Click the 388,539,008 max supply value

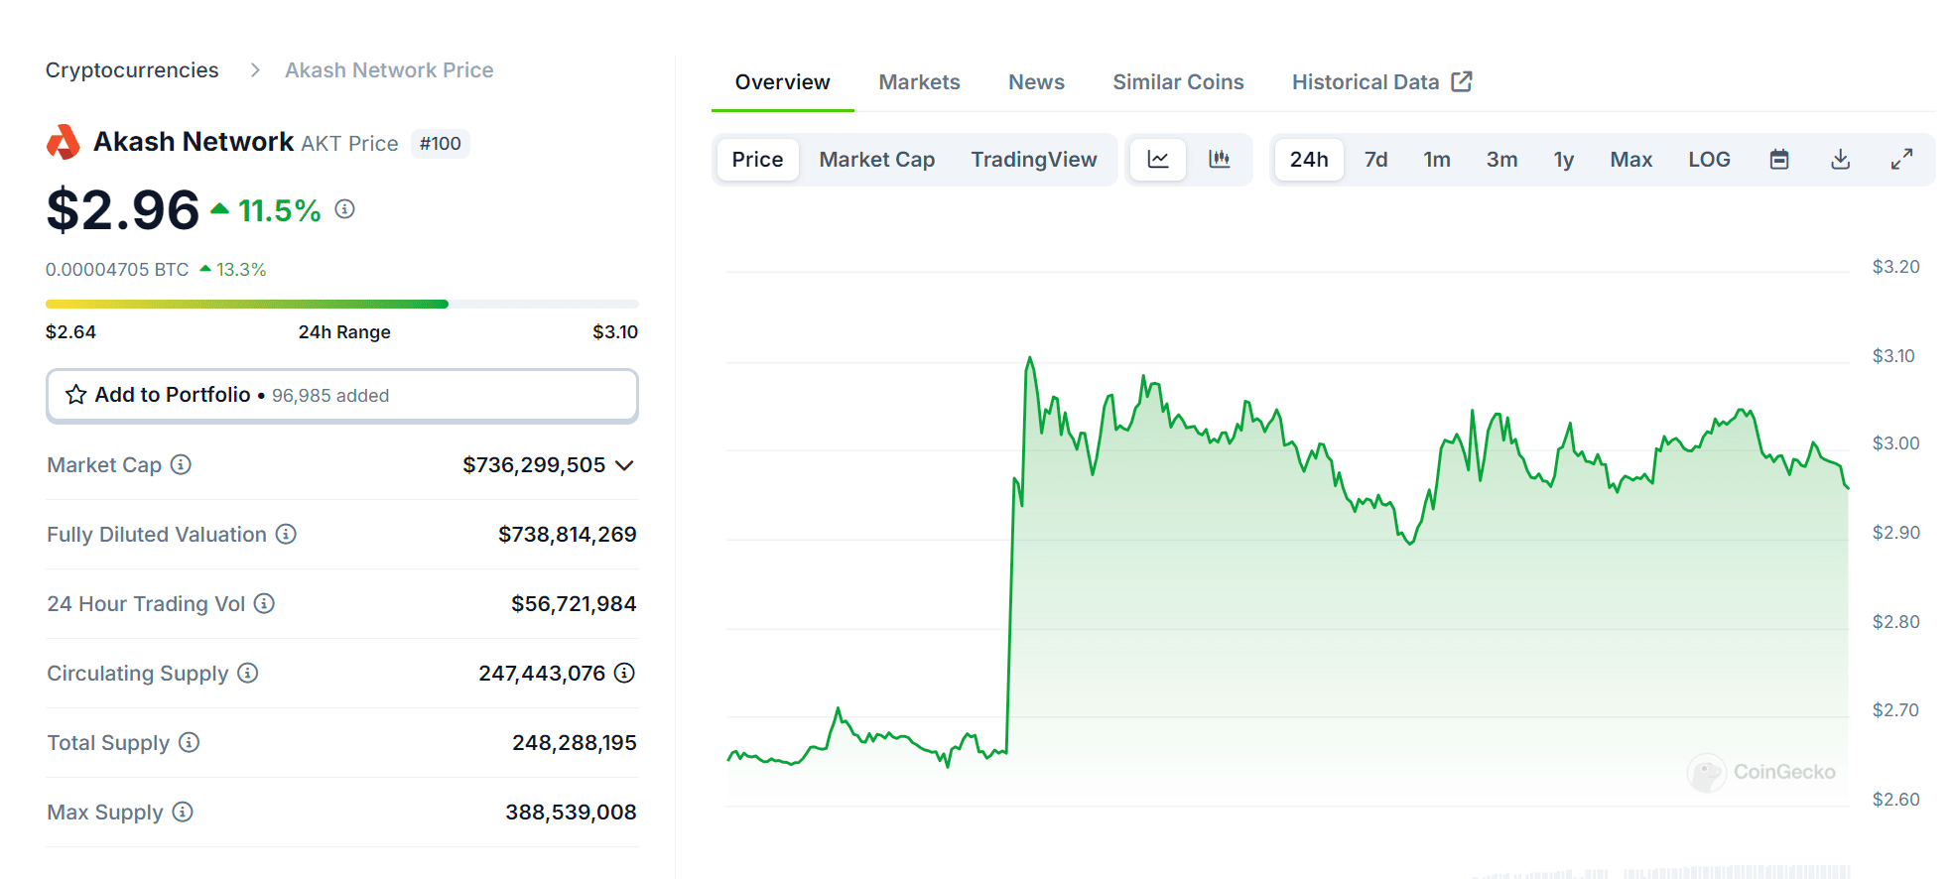tap(571, 813)
